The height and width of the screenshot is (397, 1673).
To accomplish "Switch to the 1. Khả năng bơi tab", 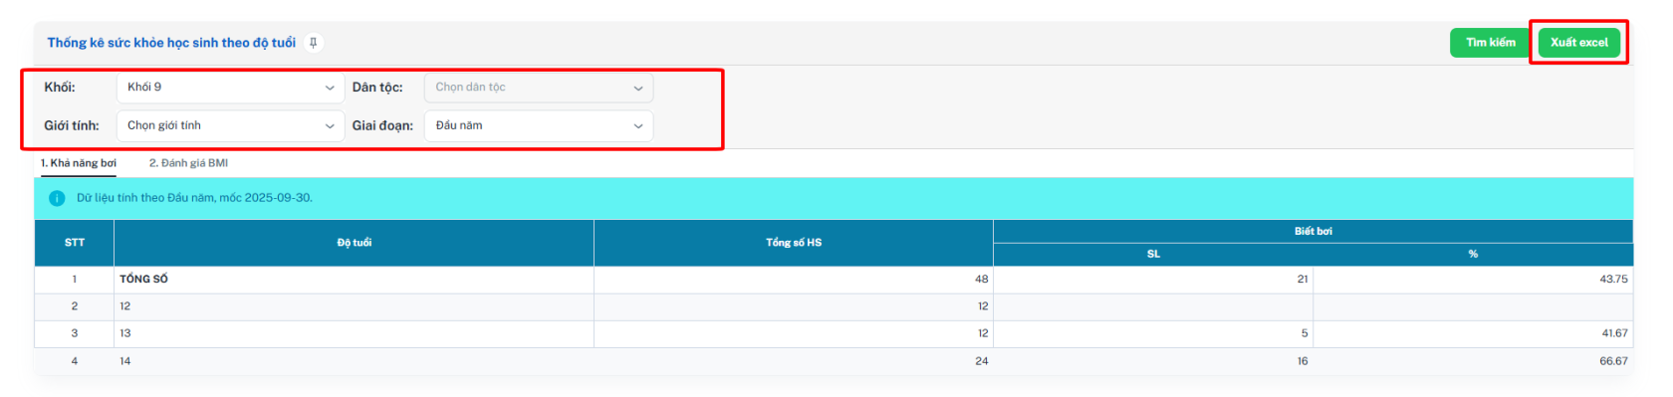I will [x=79, y=163].
